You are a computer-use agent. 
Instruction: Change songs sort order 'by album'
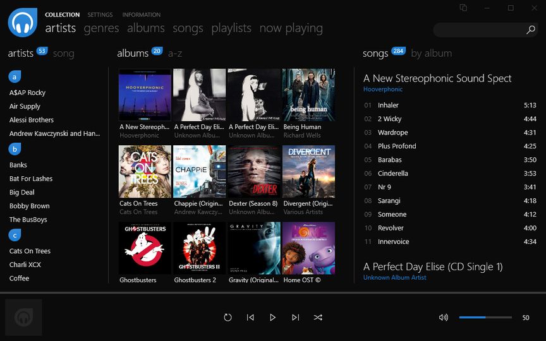click(432, 54)
